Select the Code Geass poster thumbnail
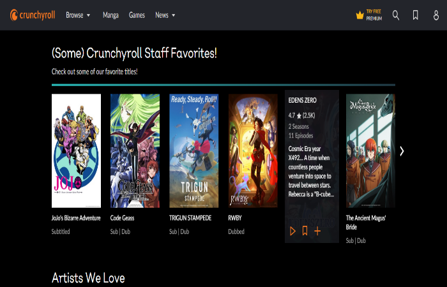The height and width of the screenshot is (287, 447). (135, 151)
